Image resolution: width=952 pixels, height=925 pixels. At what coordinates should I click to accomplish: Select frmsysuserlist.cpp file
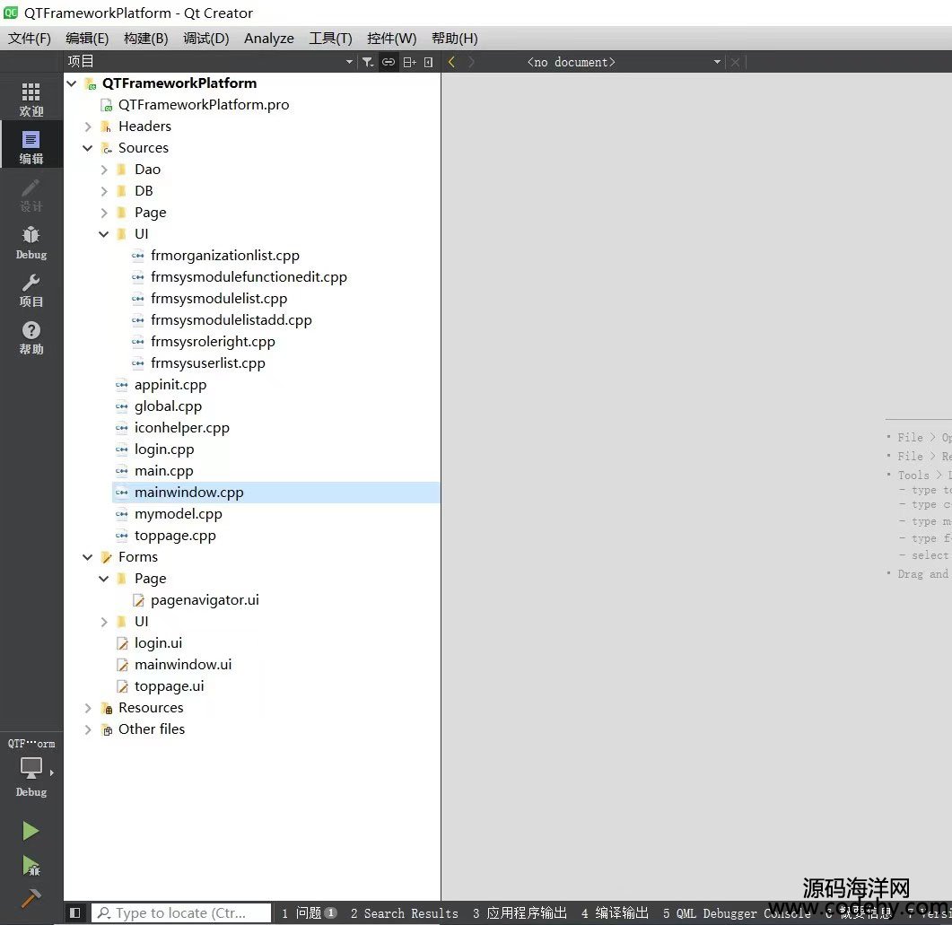pyautogui.click(x=208, y=363)
